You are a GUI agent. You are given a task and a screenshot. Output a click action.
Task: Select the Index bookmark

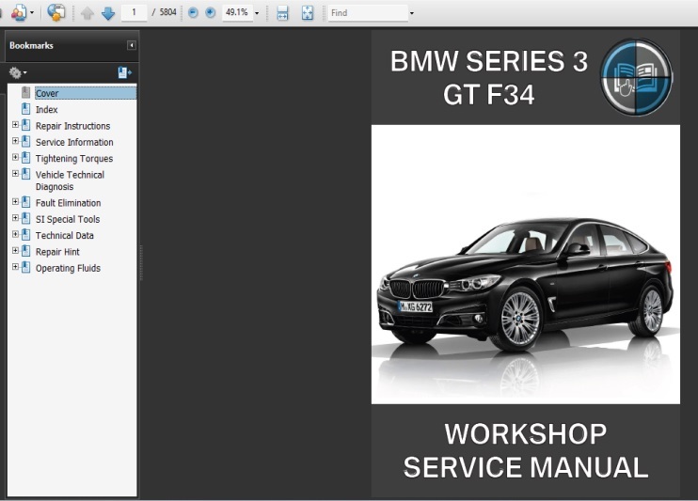coord(47,109)
